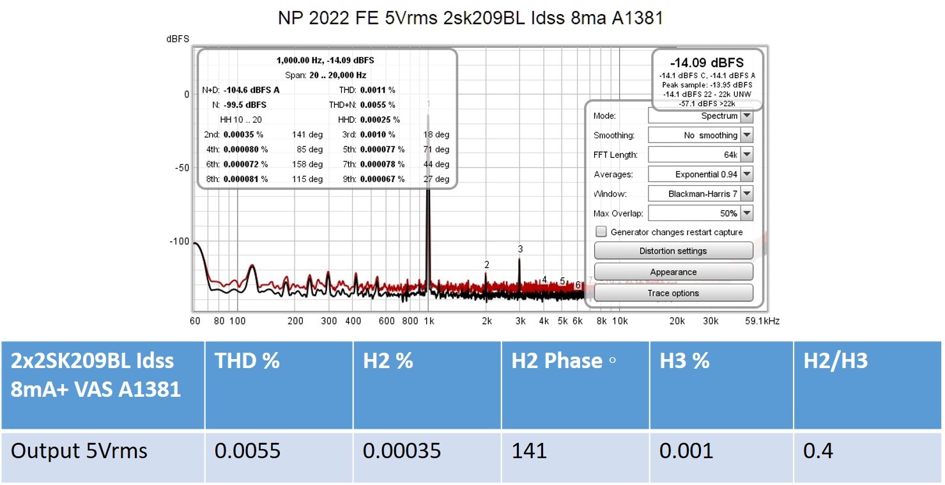Click the N+D value -104.6 dBFS A
This screenshot has width=945, height=485.
tap(251, 90)
